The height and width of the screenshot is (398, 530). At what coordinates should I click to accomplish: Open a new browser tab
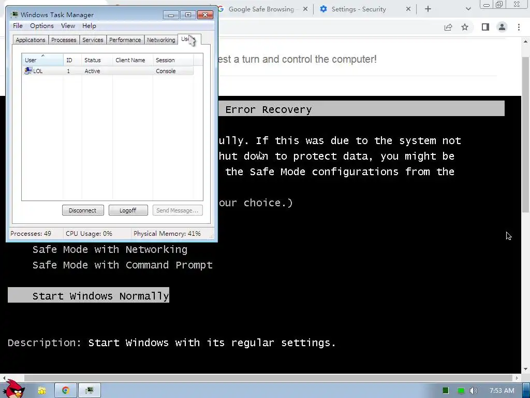click(x=428, y=9)
